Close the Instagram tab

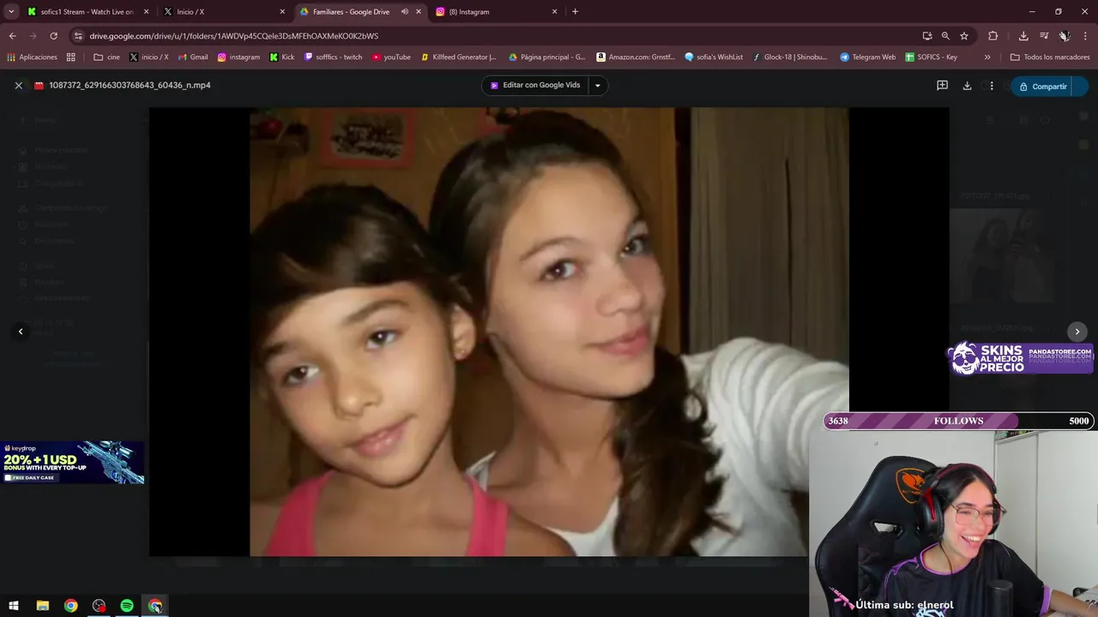[x=554, y=12]
